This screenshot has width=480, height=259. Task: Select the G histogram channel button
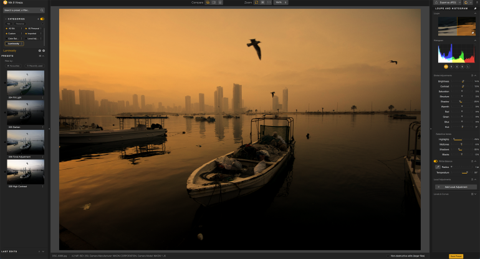point(457,67)
